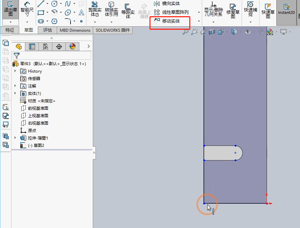Expand the History tree node

click(15, 71)
